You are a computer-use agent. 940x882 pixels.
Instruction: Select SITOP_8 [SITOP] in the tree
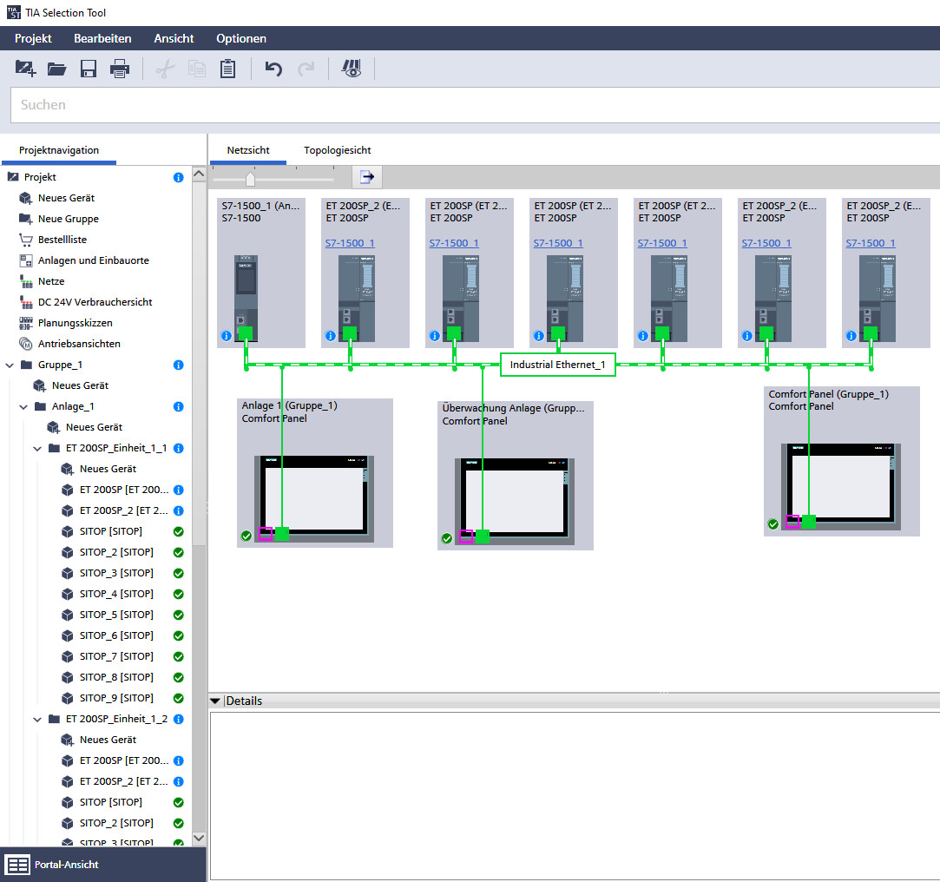click(x=116, y=677)
